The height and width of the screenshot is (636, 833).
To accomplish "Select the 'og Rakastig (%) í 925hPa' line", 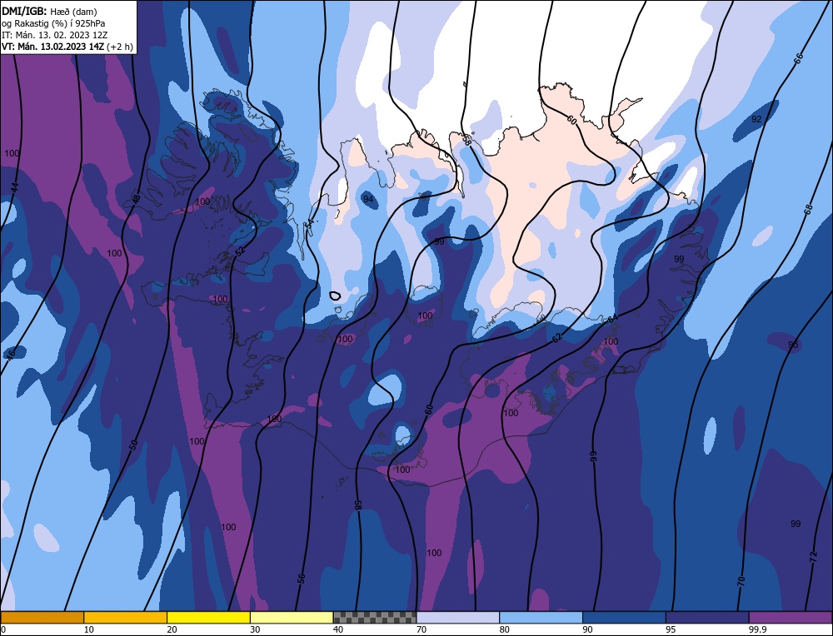I will click(x=53, y=23).
